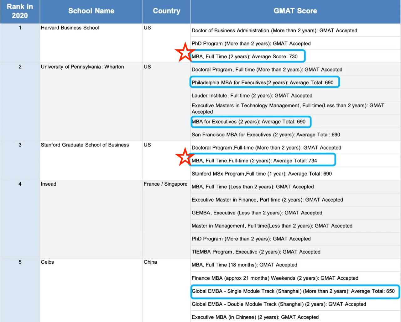Viewport: 401px width, 322px height.
Task: Select the 'School Name' column header
Action: pyautogui.click(x=91, y=11)
